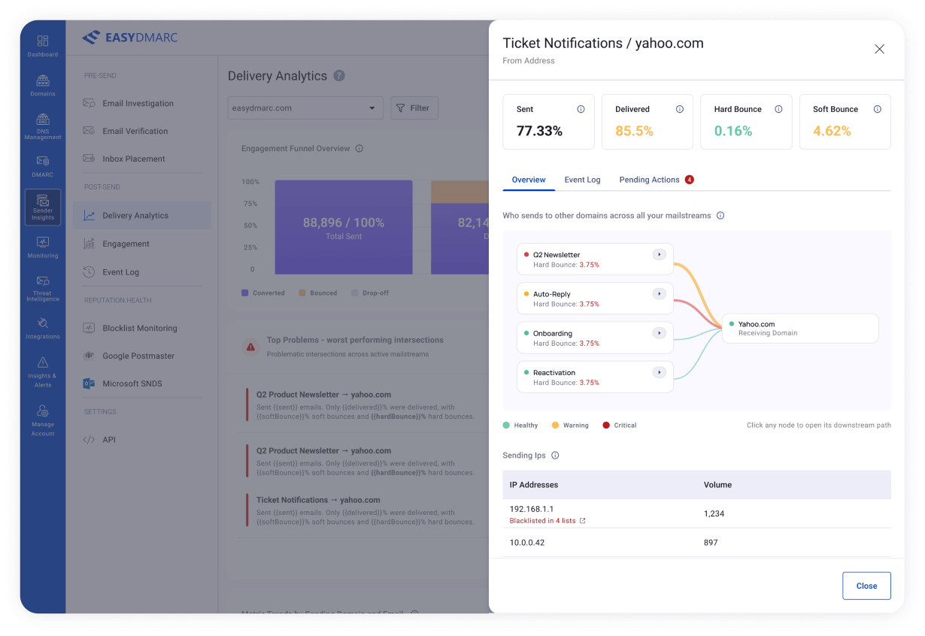Click the Volume column header
Screen dimensions: 925x636
pyautogui.click(x=717, y=485)
